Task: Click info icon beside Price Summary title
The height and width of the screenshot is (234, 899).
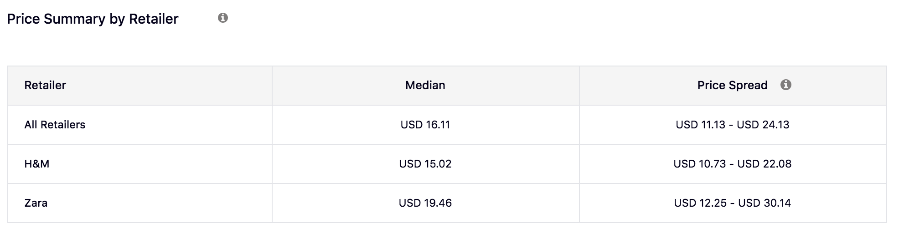Action: (223, 18)
